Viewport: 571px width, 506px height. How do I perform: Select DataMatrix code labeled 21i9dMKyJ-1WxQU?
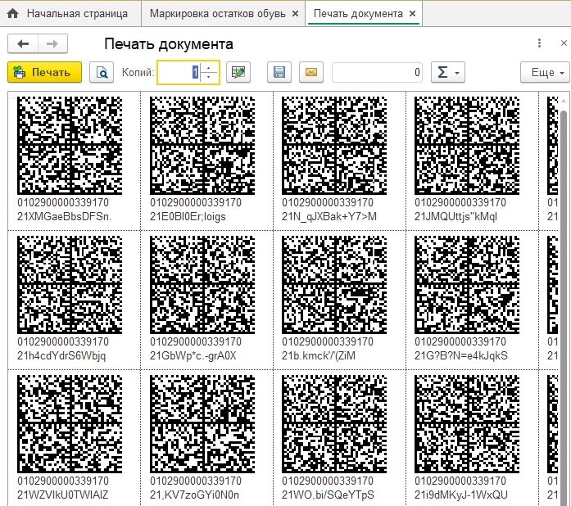pyautogui.click(x=467, y=424)
